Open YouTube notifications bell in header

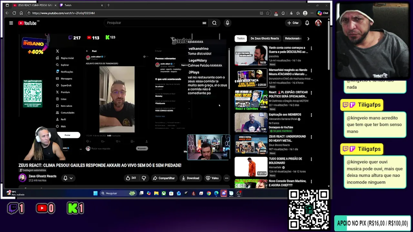click(307, 23)
